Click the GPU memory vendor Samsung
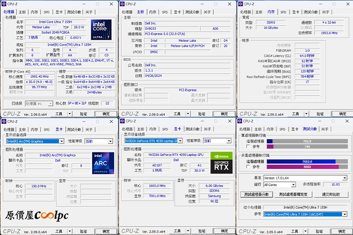Screen dimensions: 353x235 [x=214, y=196]
